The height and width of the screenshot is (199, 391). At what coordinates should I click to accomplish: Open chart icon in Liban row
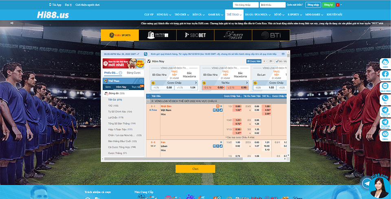[221, 146]
